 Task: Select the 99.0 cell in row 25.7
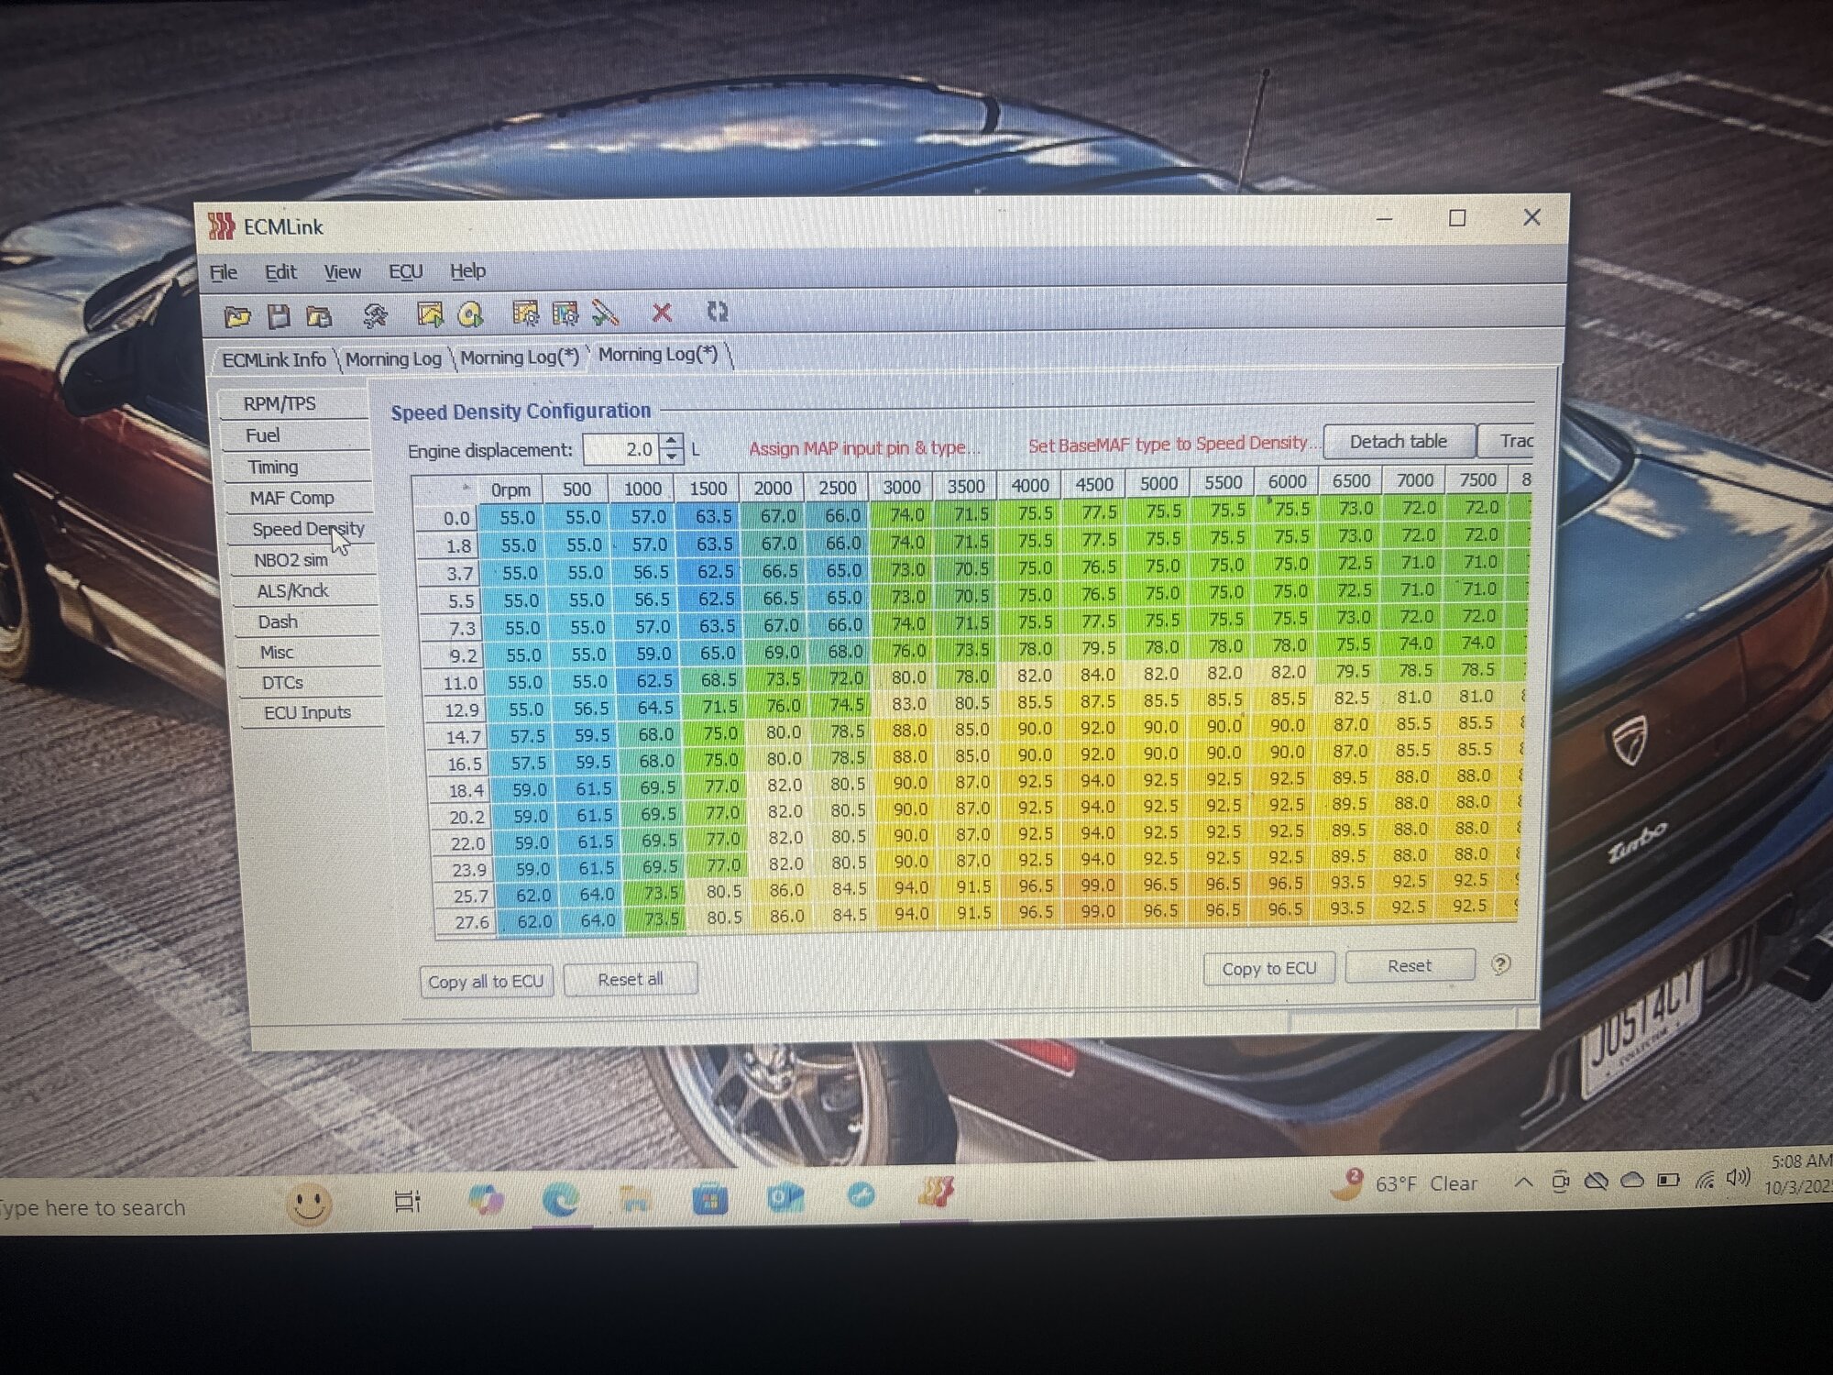[1097, 885]
